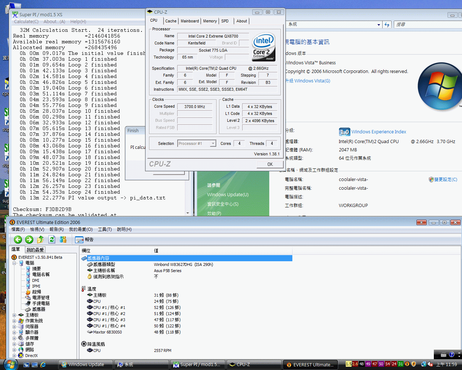Click the network tray icon

pos(423,364)
